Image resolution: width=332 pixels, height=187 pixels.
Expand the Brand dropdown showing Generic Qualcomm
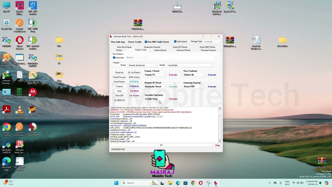(x=142, y=65)
